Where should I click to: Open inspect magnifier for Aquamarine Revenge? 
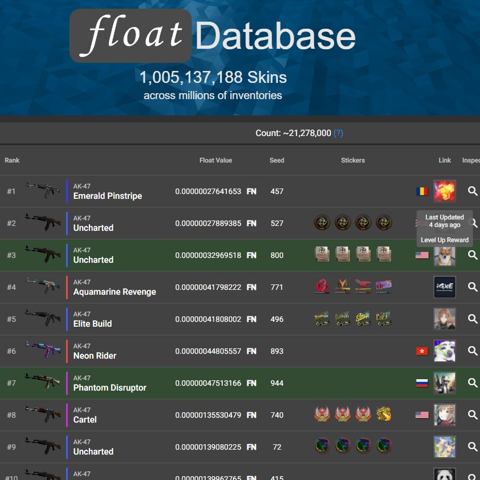click(x=472, y=287)
